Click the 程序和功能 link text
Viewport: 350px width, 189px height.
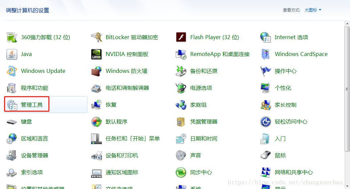click(35, 88)
